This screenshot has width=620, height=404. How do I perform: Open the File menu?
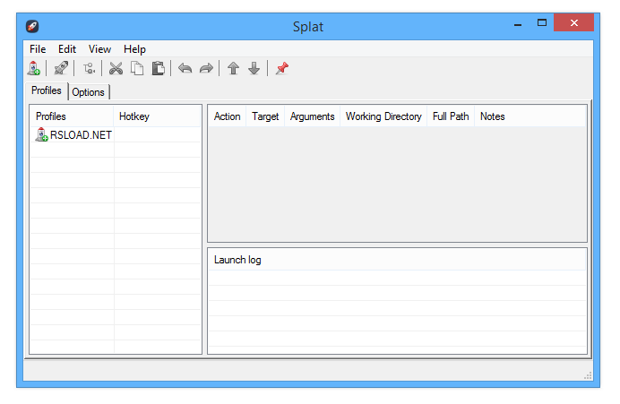point(38,49)
